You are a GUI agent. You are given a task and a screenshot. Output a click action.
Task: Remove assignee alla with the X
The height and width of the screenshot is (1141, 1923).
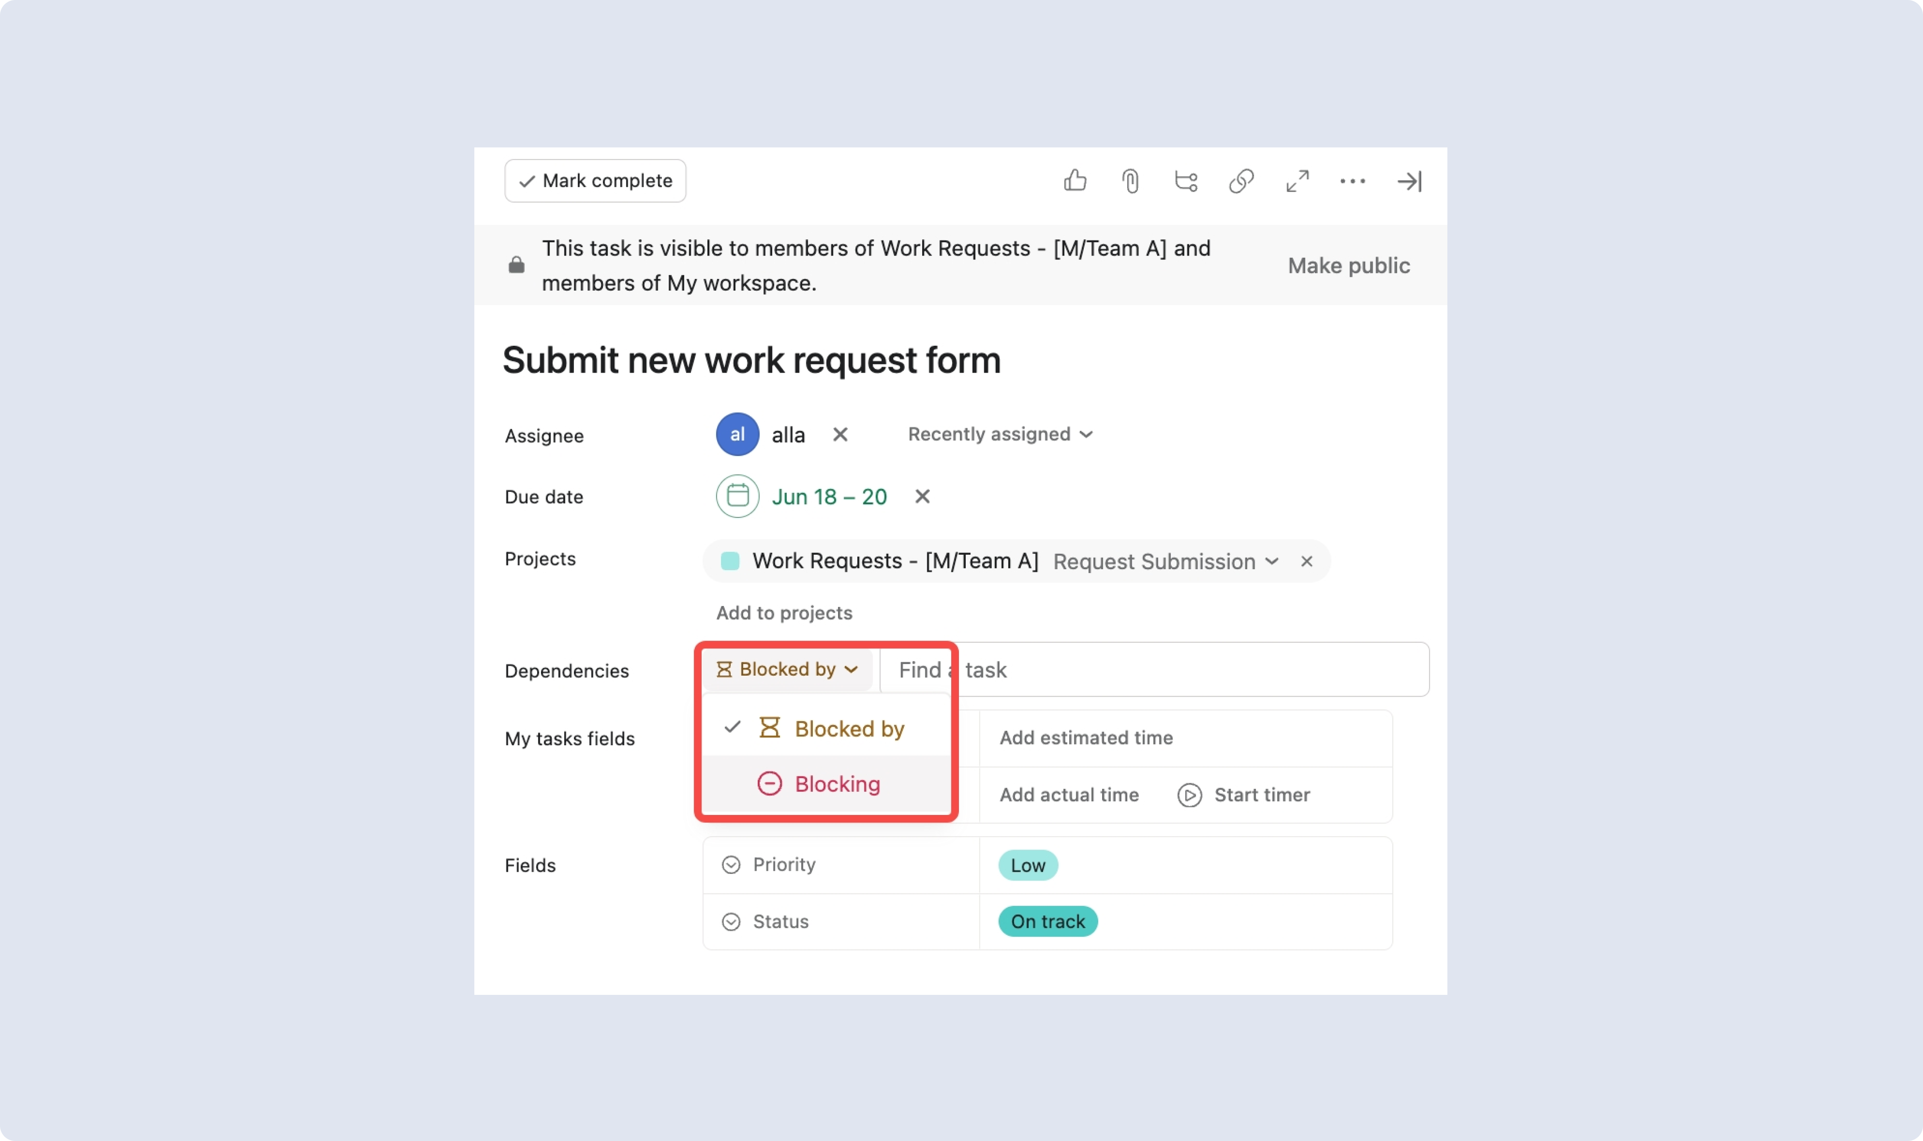840,435
